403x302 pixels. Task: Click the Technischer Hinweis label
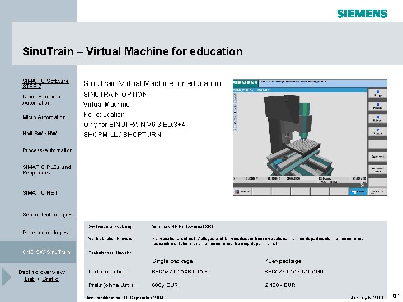coord(110,253)
